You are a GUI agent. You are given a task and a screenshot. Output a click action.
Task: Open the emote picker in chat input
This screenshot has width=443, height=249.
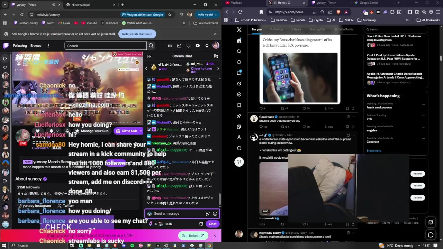(215, 214)
